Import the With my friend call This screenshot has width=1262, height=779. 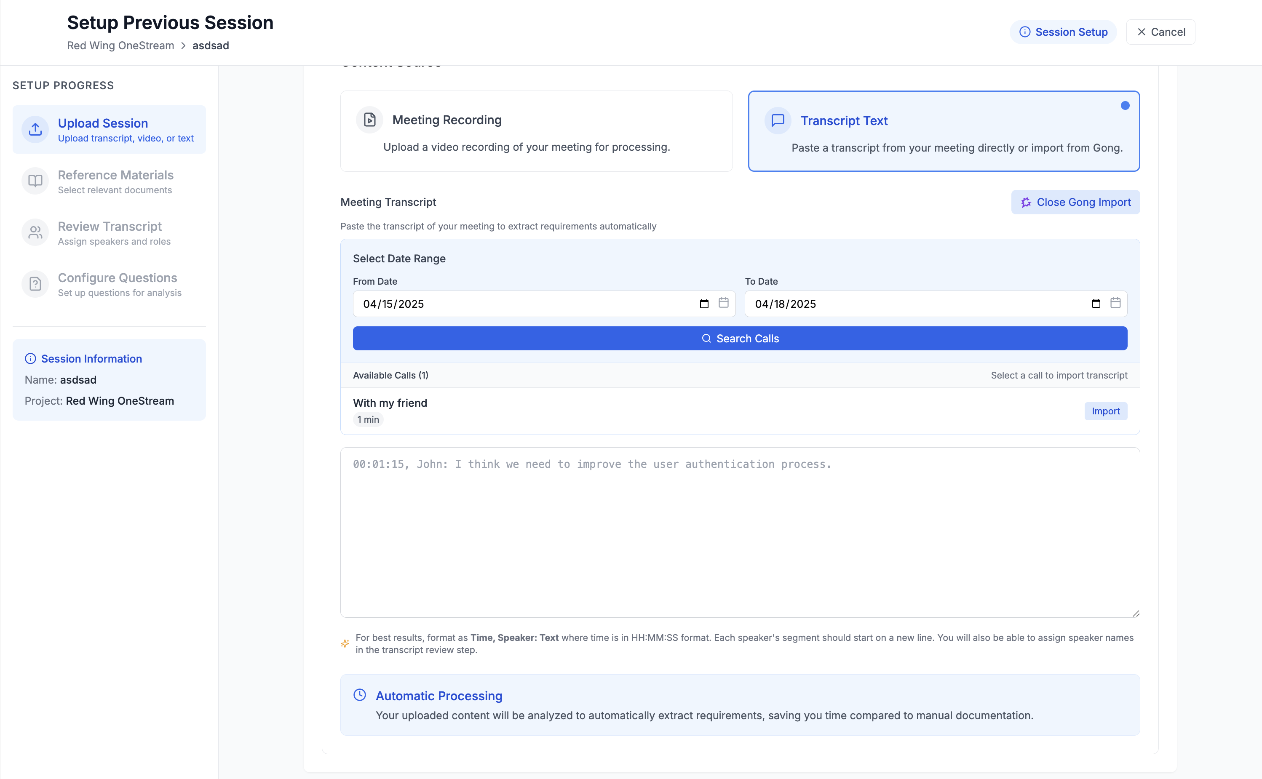[x=1105, y=411]
